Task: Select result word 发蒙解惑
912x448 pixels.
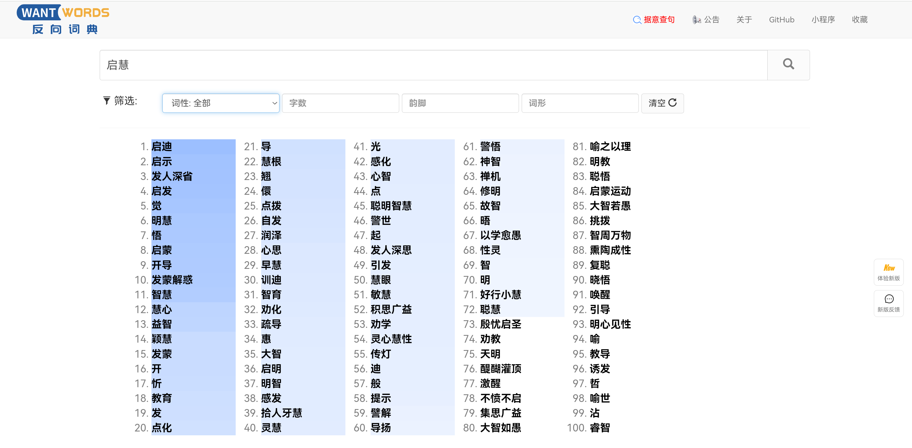Action: coord(172,280)
